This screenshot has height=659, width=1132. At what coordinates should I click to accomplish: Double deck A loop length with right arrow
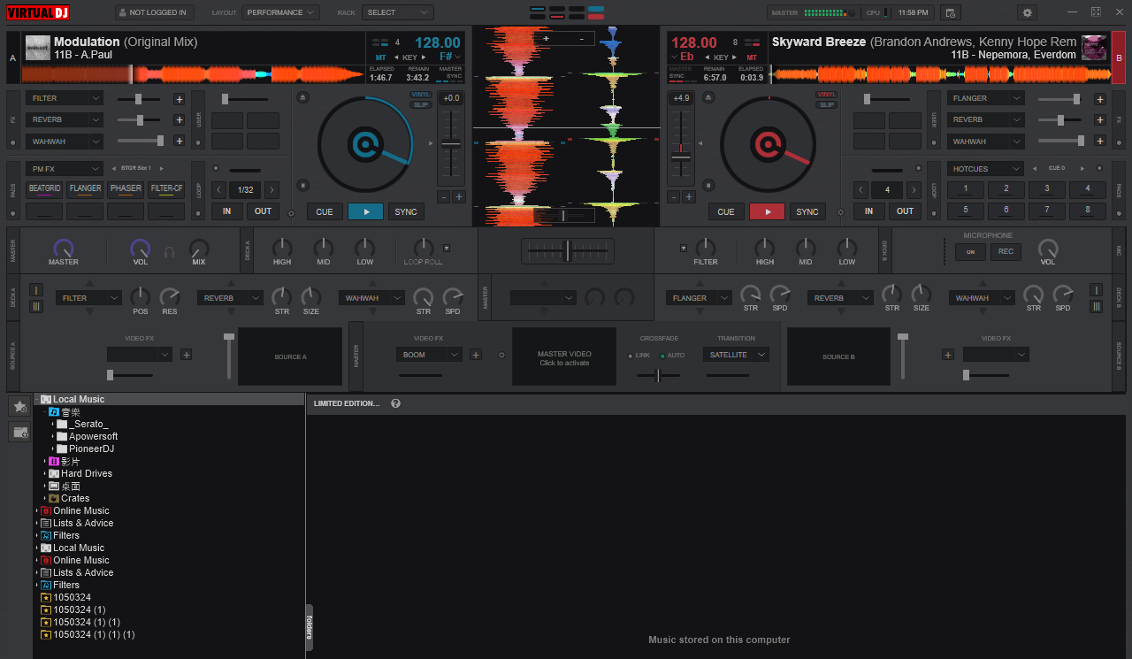point(272,189)
